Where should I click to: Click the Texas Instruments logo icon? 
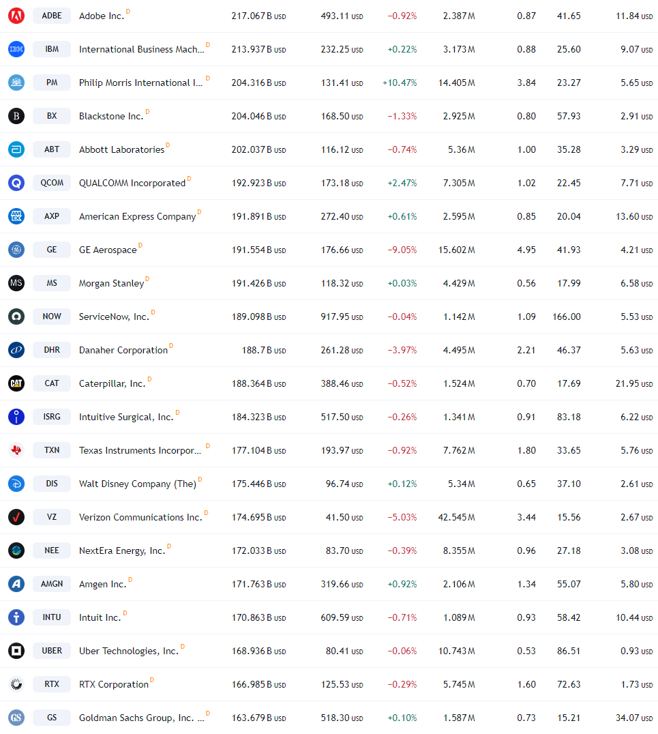point(16,450)
